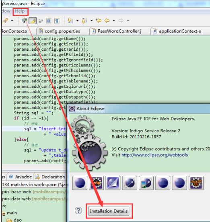Click the Javadoc tab @ icon
Image resolution: width=210 pixels, height=222 pixels.
pos(11,177)
